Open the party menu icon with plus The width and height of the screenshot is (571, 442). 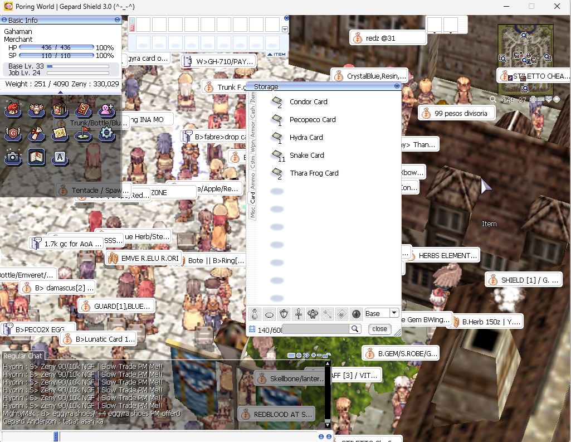pyautogui.click(x=106, y=110)
